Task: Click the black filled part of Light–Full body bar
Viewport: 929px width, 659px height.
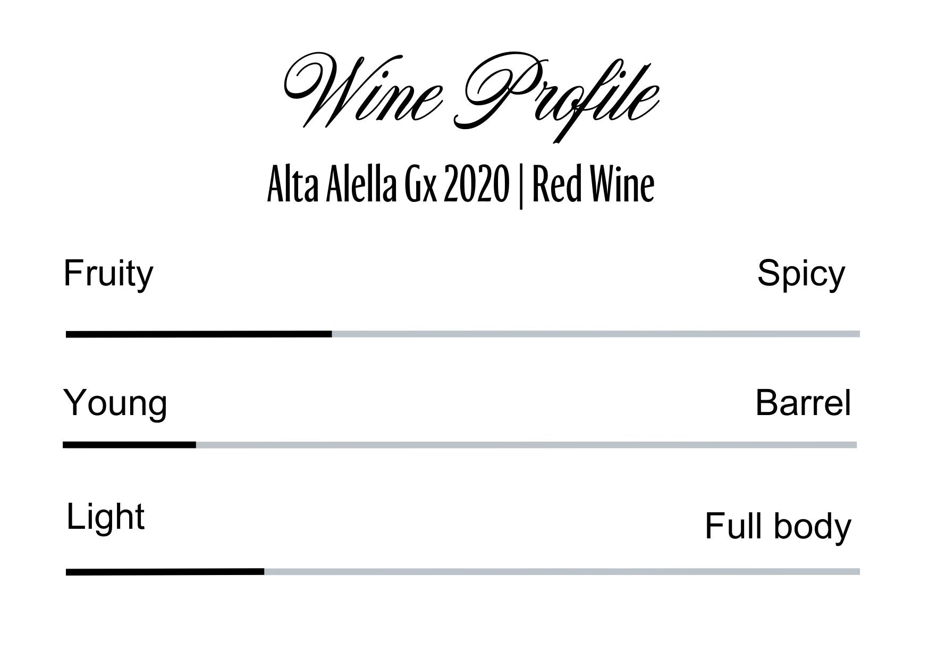Action: 165,572
